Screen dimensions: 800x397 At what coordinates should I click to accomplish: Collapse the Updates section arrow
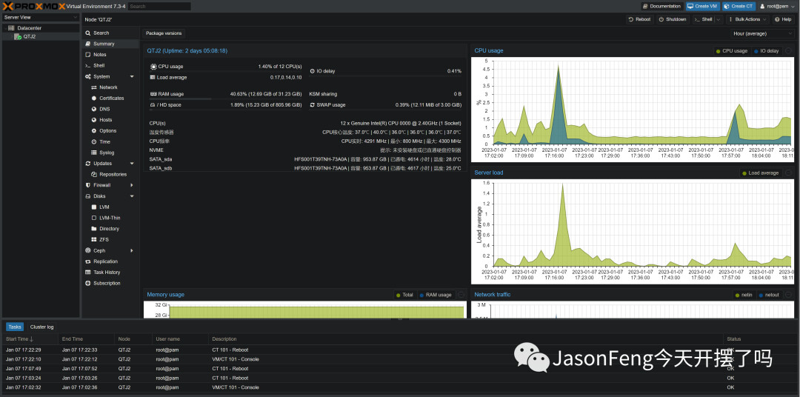132,163
